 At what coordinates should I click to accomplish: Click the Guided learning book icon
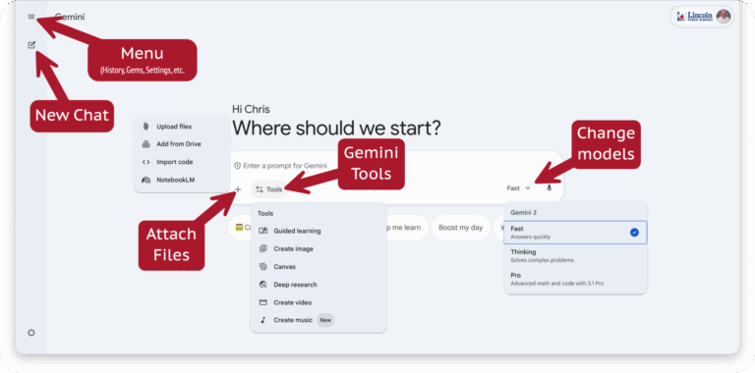262,231
